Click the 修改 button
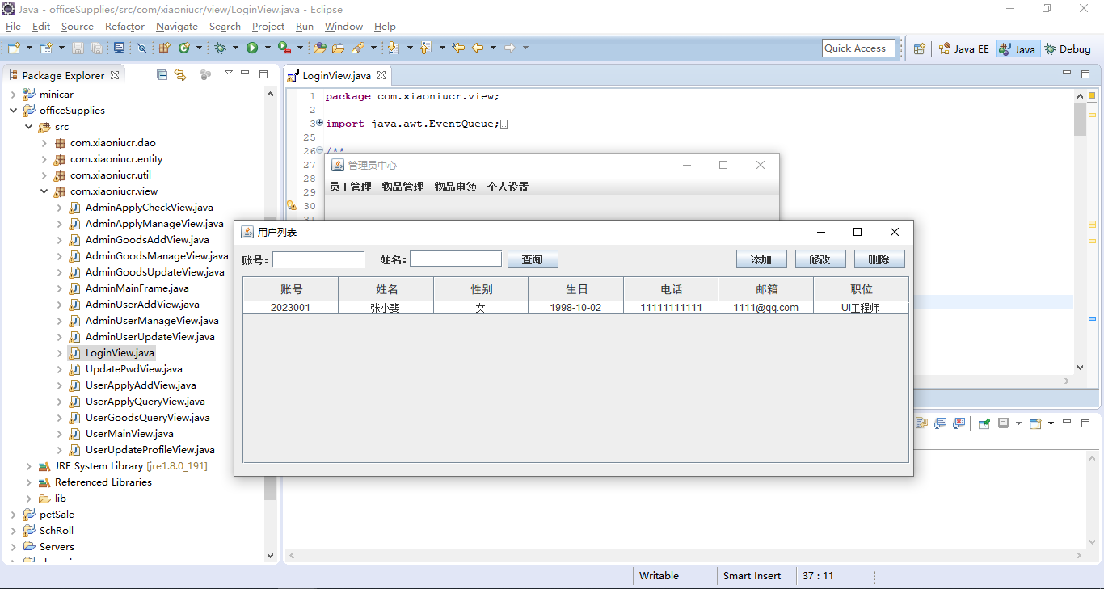Viewport: 1104px width, 589px height. tap(820, 259)
